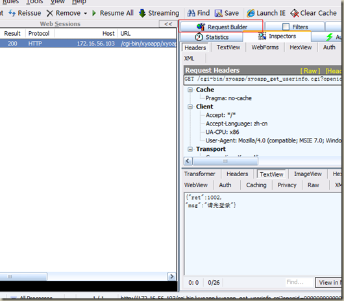Image resolution: width=344 pixels, height=301 pixels.
Task: Select the 172.16.56.103 session row
Action: coord(88,44)
